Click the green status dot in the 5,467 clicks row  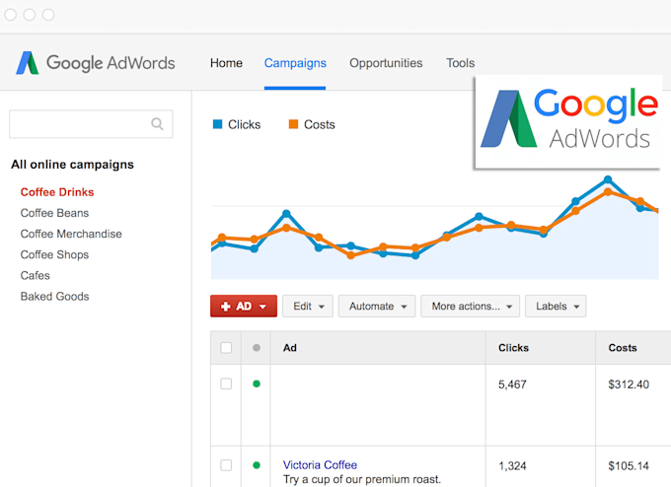pyautogui.click(x=257, y=383)
